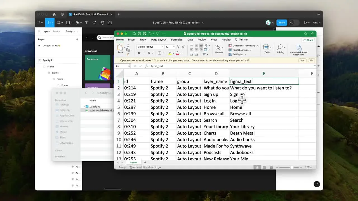Screen dimensions: 358x201
Task: Expand the _designs folder in Finder
Action: (84, 106)
